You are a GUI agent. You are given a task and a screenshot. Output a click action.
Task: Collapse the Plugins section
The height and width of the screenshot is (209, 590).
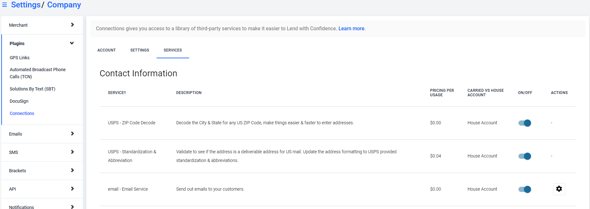tap(42, 43)
